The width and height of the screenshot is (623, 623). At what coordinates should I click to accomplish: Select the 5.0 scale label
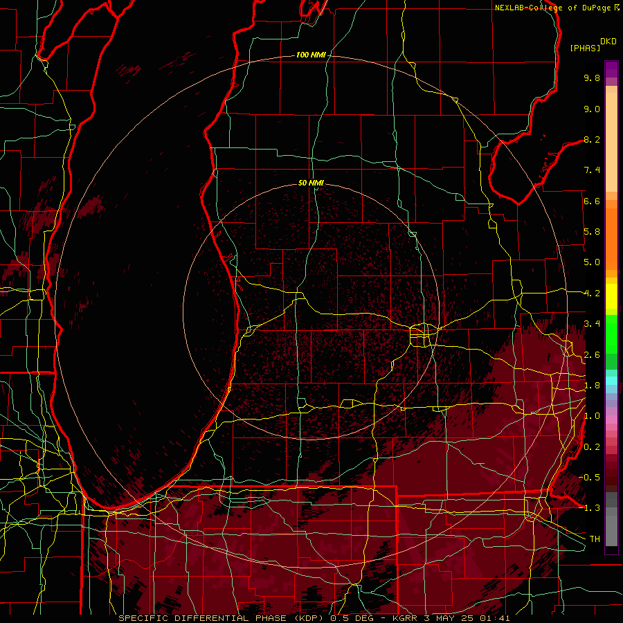coord(592,262)
